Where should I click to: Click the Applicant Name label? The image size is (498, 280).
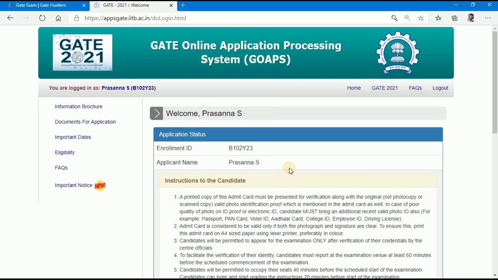(177, 162)
